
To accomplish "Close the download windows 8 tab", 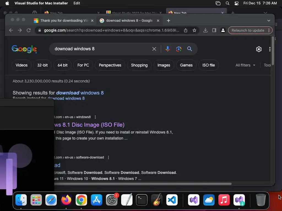I will (158, 21).
